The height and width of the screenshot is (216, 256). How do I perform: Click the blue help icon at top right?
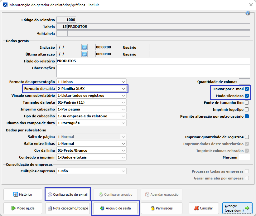[x=248, y=13]
